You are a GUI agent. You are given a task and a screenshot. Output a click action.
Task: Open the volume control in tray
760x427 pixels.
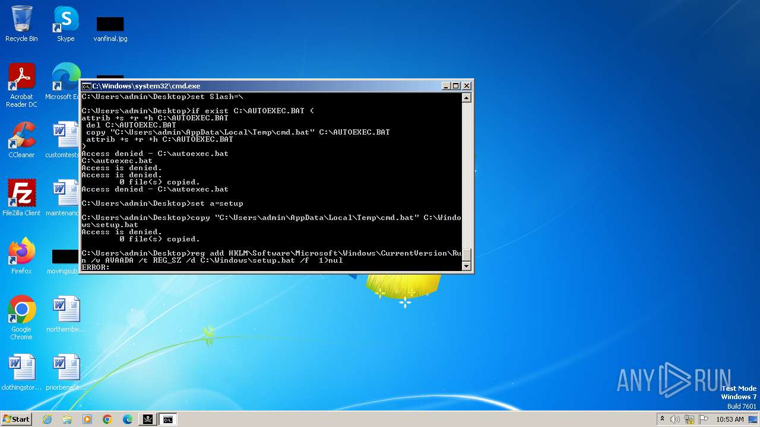(x=675, y=419)
